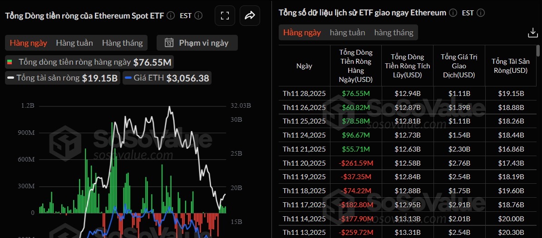Click the $55.71M inflow value
This screenshot has height=238, width=542.
pos(356,149)
